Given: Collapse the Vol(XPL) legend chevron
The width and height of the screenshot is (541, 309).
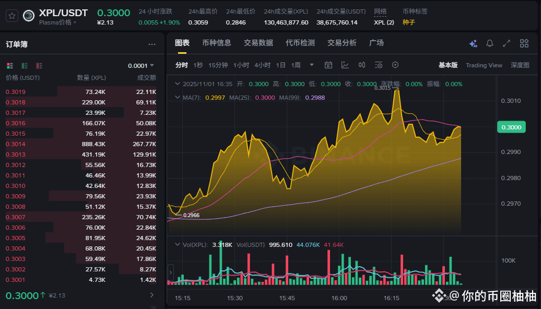Looking at the screenshot, I should [x=178, y=244].
